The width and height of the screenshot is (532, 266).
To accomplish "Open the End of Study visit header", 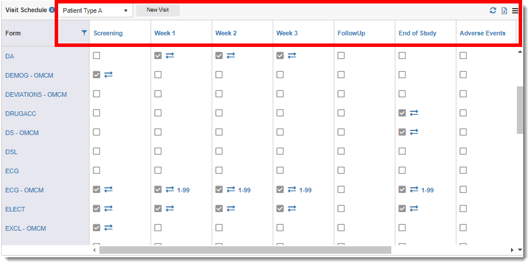I will 417,33.
